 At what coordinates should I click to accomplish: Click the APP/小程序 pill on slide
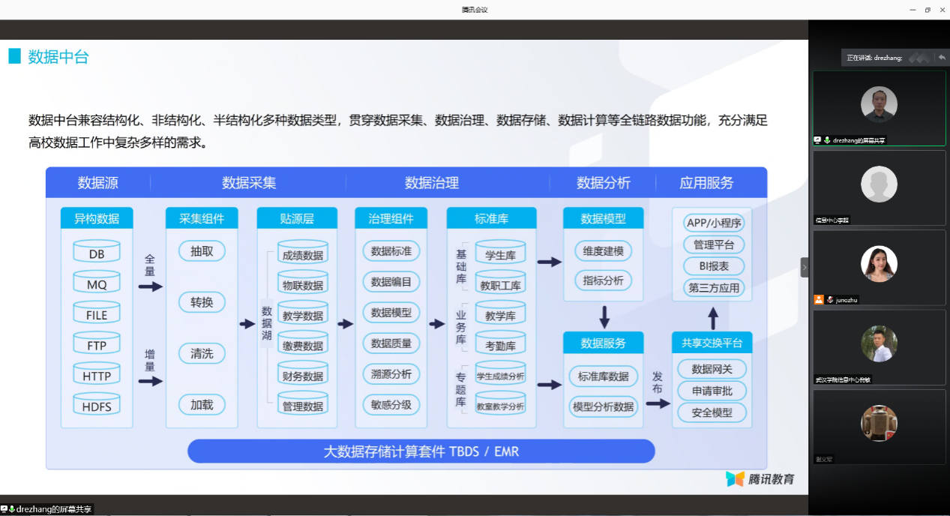(714, 223)
